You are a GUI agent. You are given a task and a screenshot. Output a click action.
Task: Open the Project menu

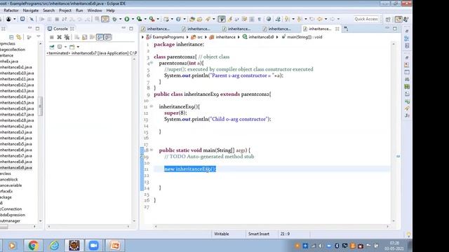point(65,10)
